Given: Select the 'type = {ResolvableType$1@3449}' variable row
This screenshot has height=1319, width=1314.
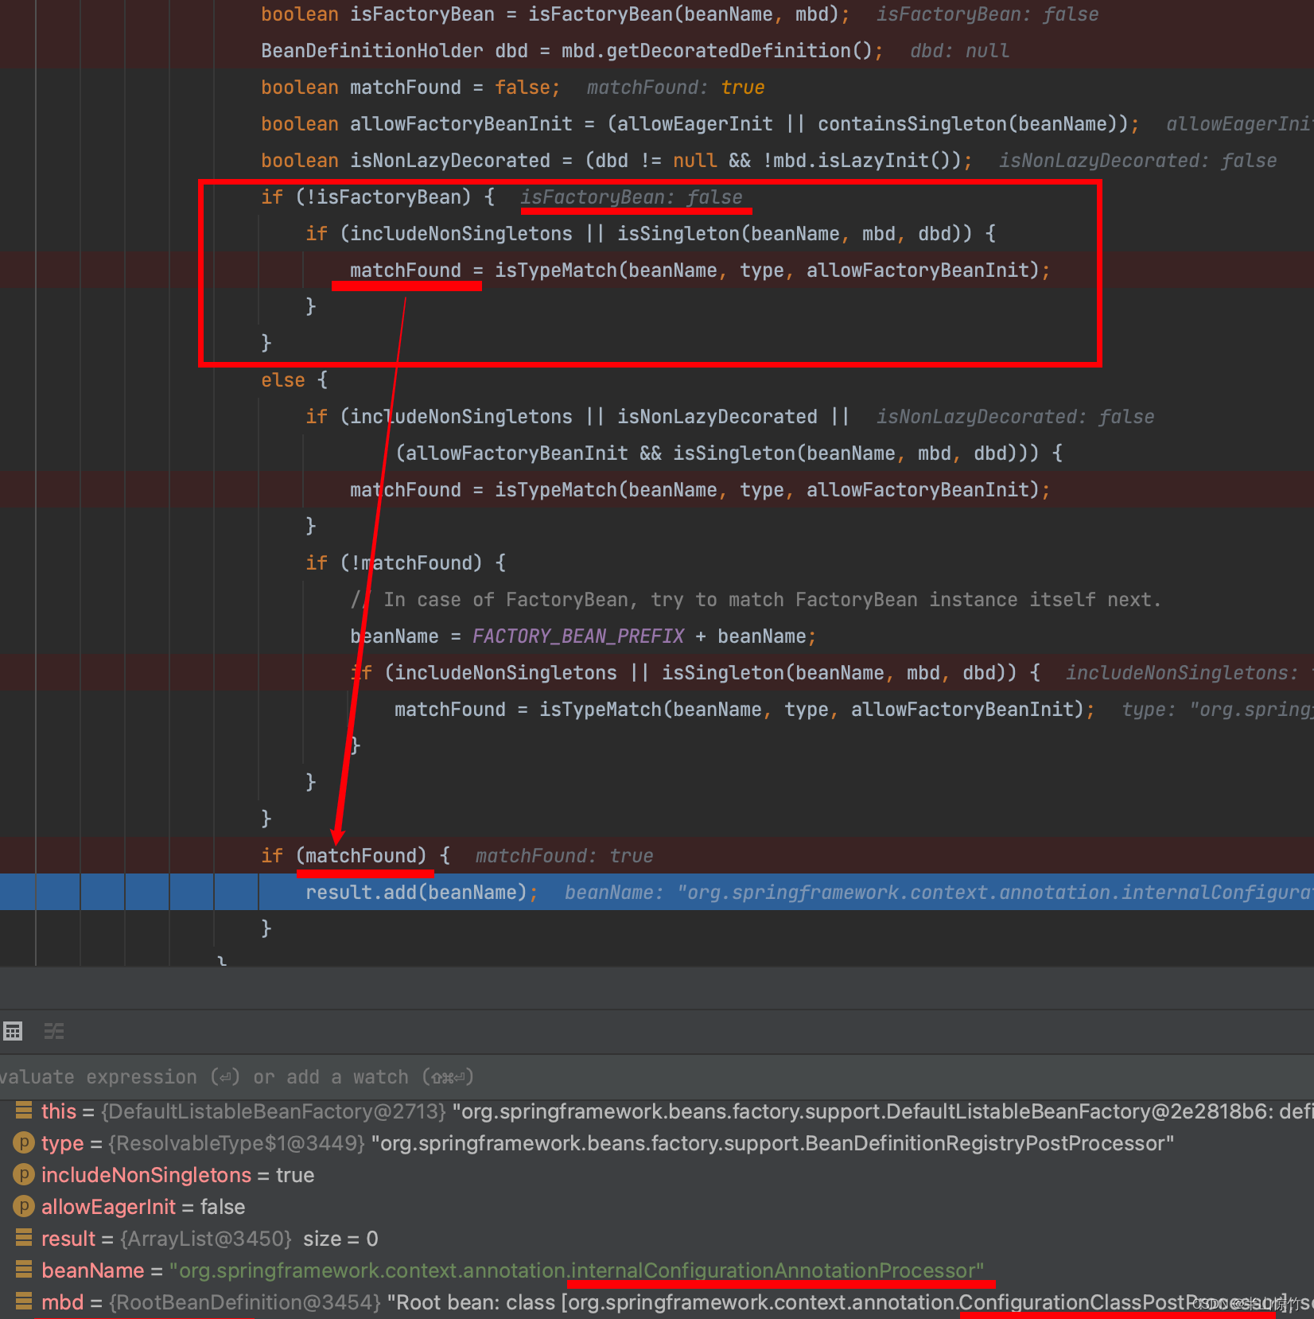Looking at the screenshot, I should 657,1142.
